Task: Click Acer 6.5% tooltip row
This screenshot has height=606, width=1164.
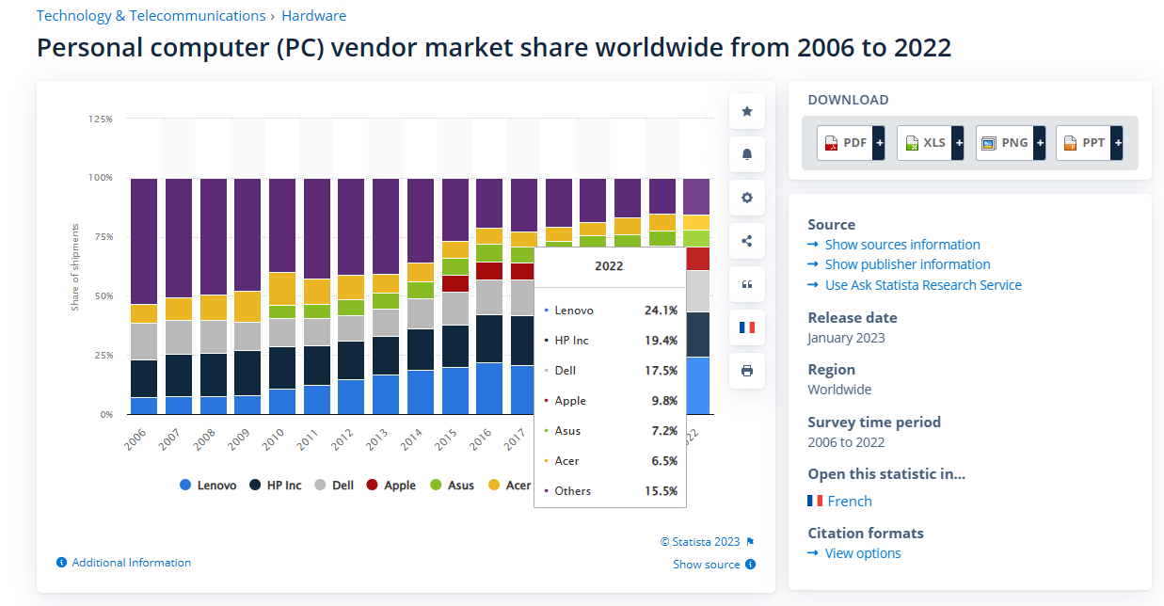Action: pos(611,461)
